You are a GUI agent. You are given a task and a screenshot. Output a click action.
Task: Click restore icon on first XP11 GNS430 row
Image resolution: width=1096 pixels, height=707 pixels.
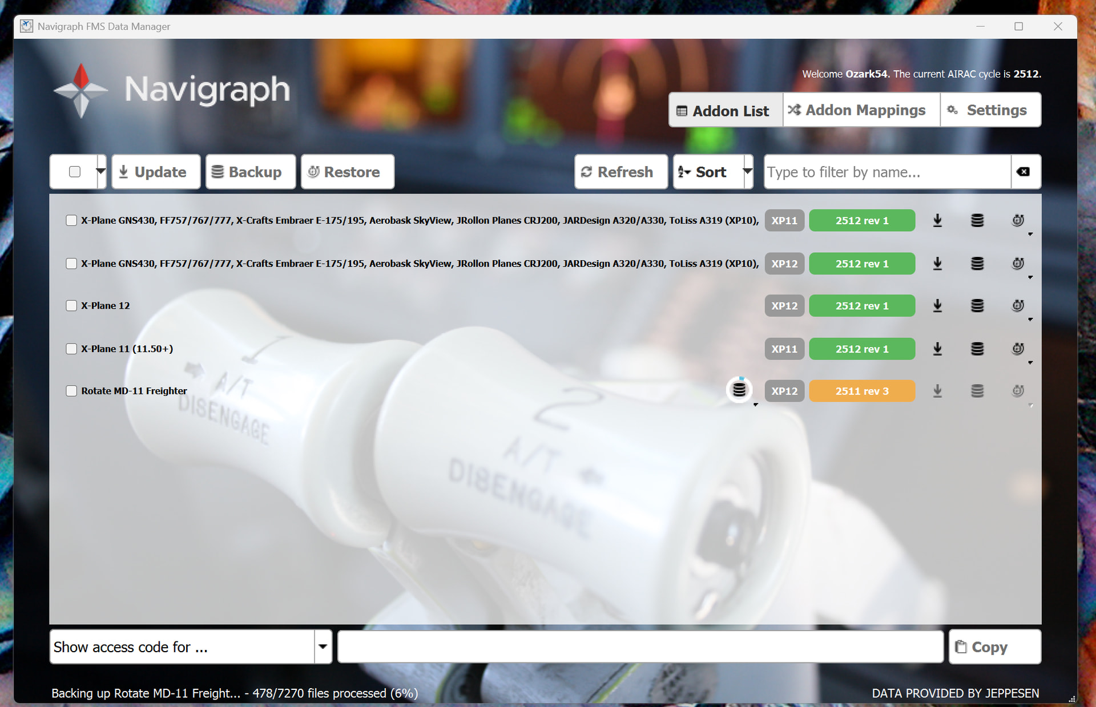pyautogui.click(x=1018, y=220)
